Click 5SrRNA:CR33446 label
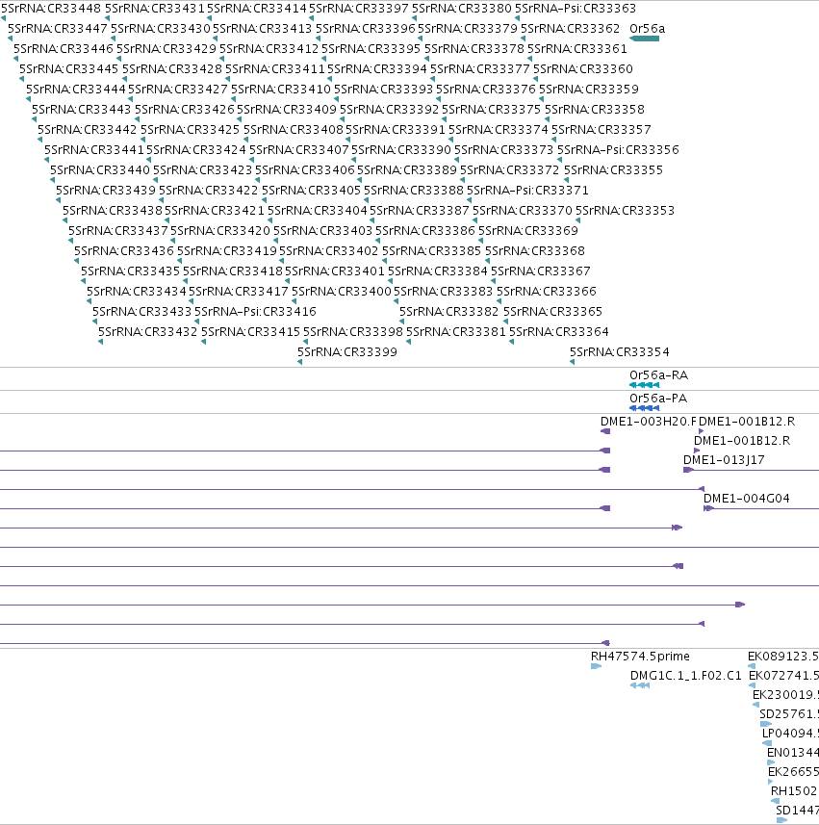Viewport: 819px width, 825px height. (x=64, y=49)
